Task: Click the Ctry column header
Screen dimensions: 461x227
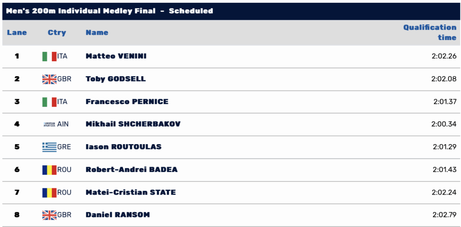Action: (x=57, y=32)
